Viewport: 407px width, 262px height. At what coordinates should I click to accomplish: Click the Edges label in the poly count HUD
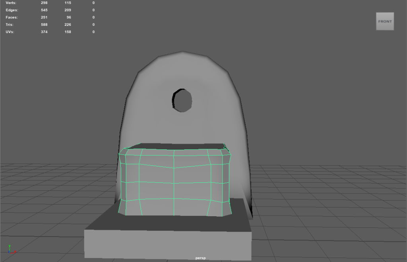click(x=12, y=10)
